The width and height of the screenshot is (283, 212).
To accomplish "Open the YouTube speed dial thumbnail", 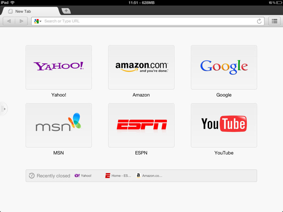I will pyautogui.click(x=224, y=125).
